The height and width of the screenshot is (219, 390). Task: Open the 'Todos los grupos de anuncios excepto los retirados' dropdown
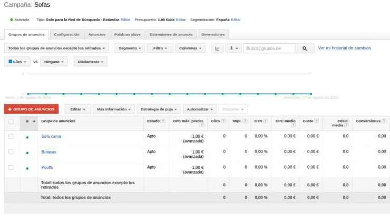tap(56, 48)
